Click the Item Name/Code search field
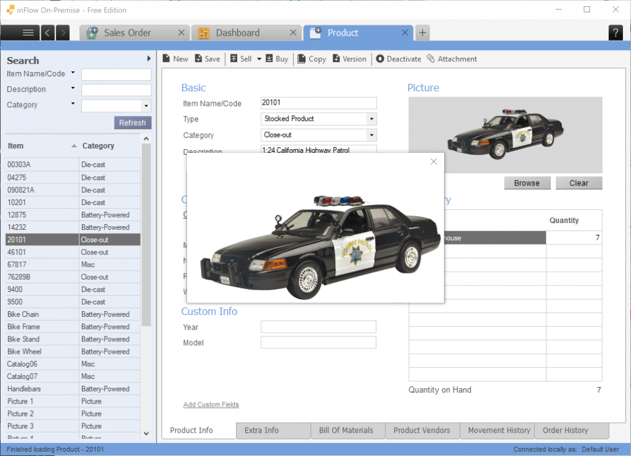This screenshot has width=631, height=456. pos(116,75)
